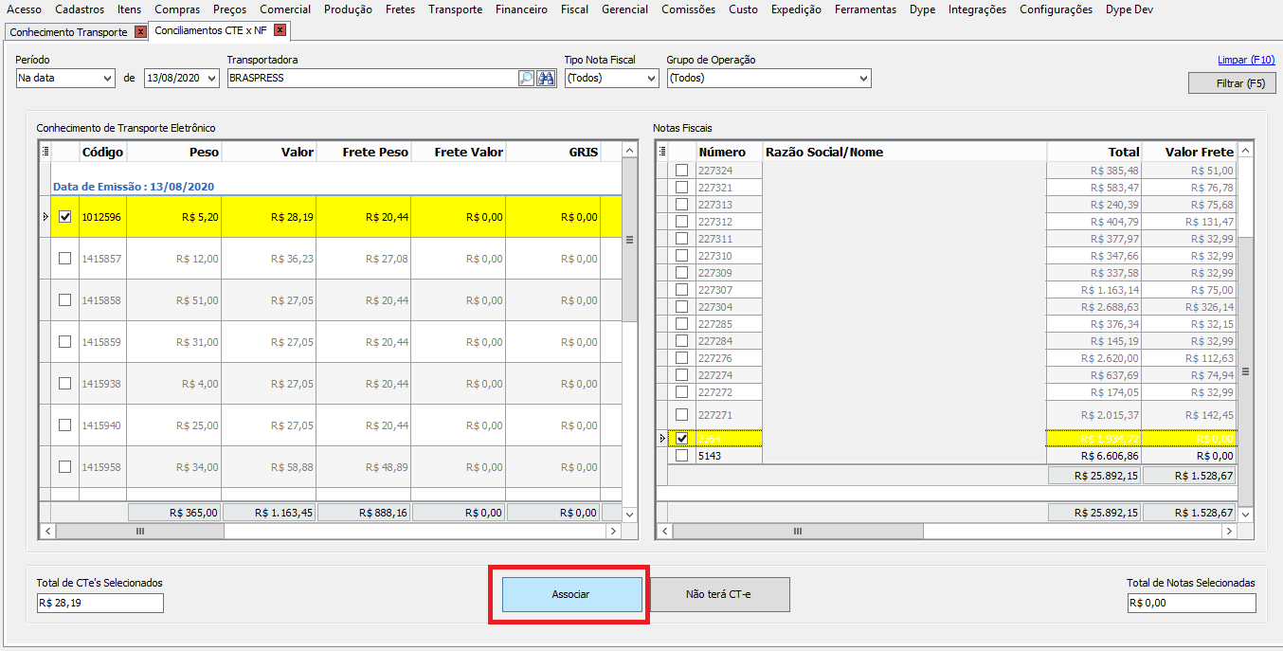Click the Limpar (F10) link
The width and height of the screenshot is (1283, 651).
[x=1246, y=60]
